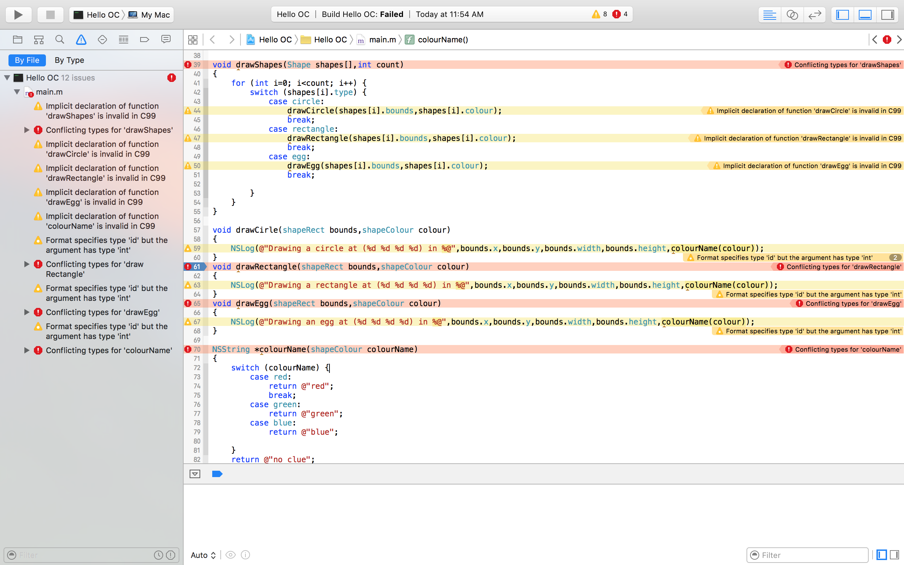
Task: Click the errors count in activity bar
Action: pyautogui.click(x=620, y=14)
